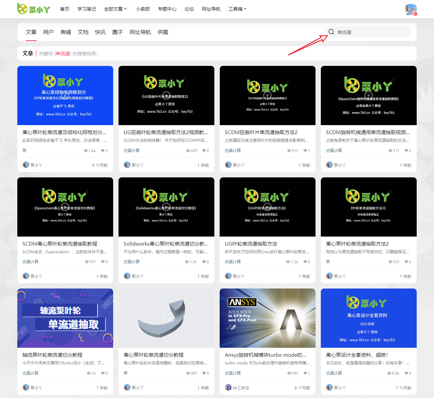The height and width of the screenshot is (398, 434).
Task: Click author name kk三步法
Action: click(x=241, y=388)
